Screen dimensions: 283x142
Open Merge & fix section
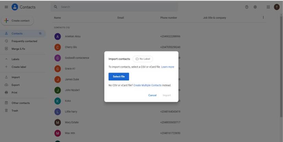(18, 49)
